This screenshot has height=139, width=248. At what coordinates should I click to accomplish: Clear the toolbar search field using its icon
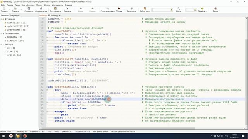tap(171, 10)
